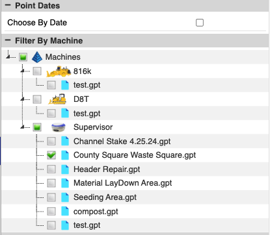Screen dimensions: 270x235
Task: Uncheck County Square Waste Square.gpt checkbox
Action: (51, 155)
